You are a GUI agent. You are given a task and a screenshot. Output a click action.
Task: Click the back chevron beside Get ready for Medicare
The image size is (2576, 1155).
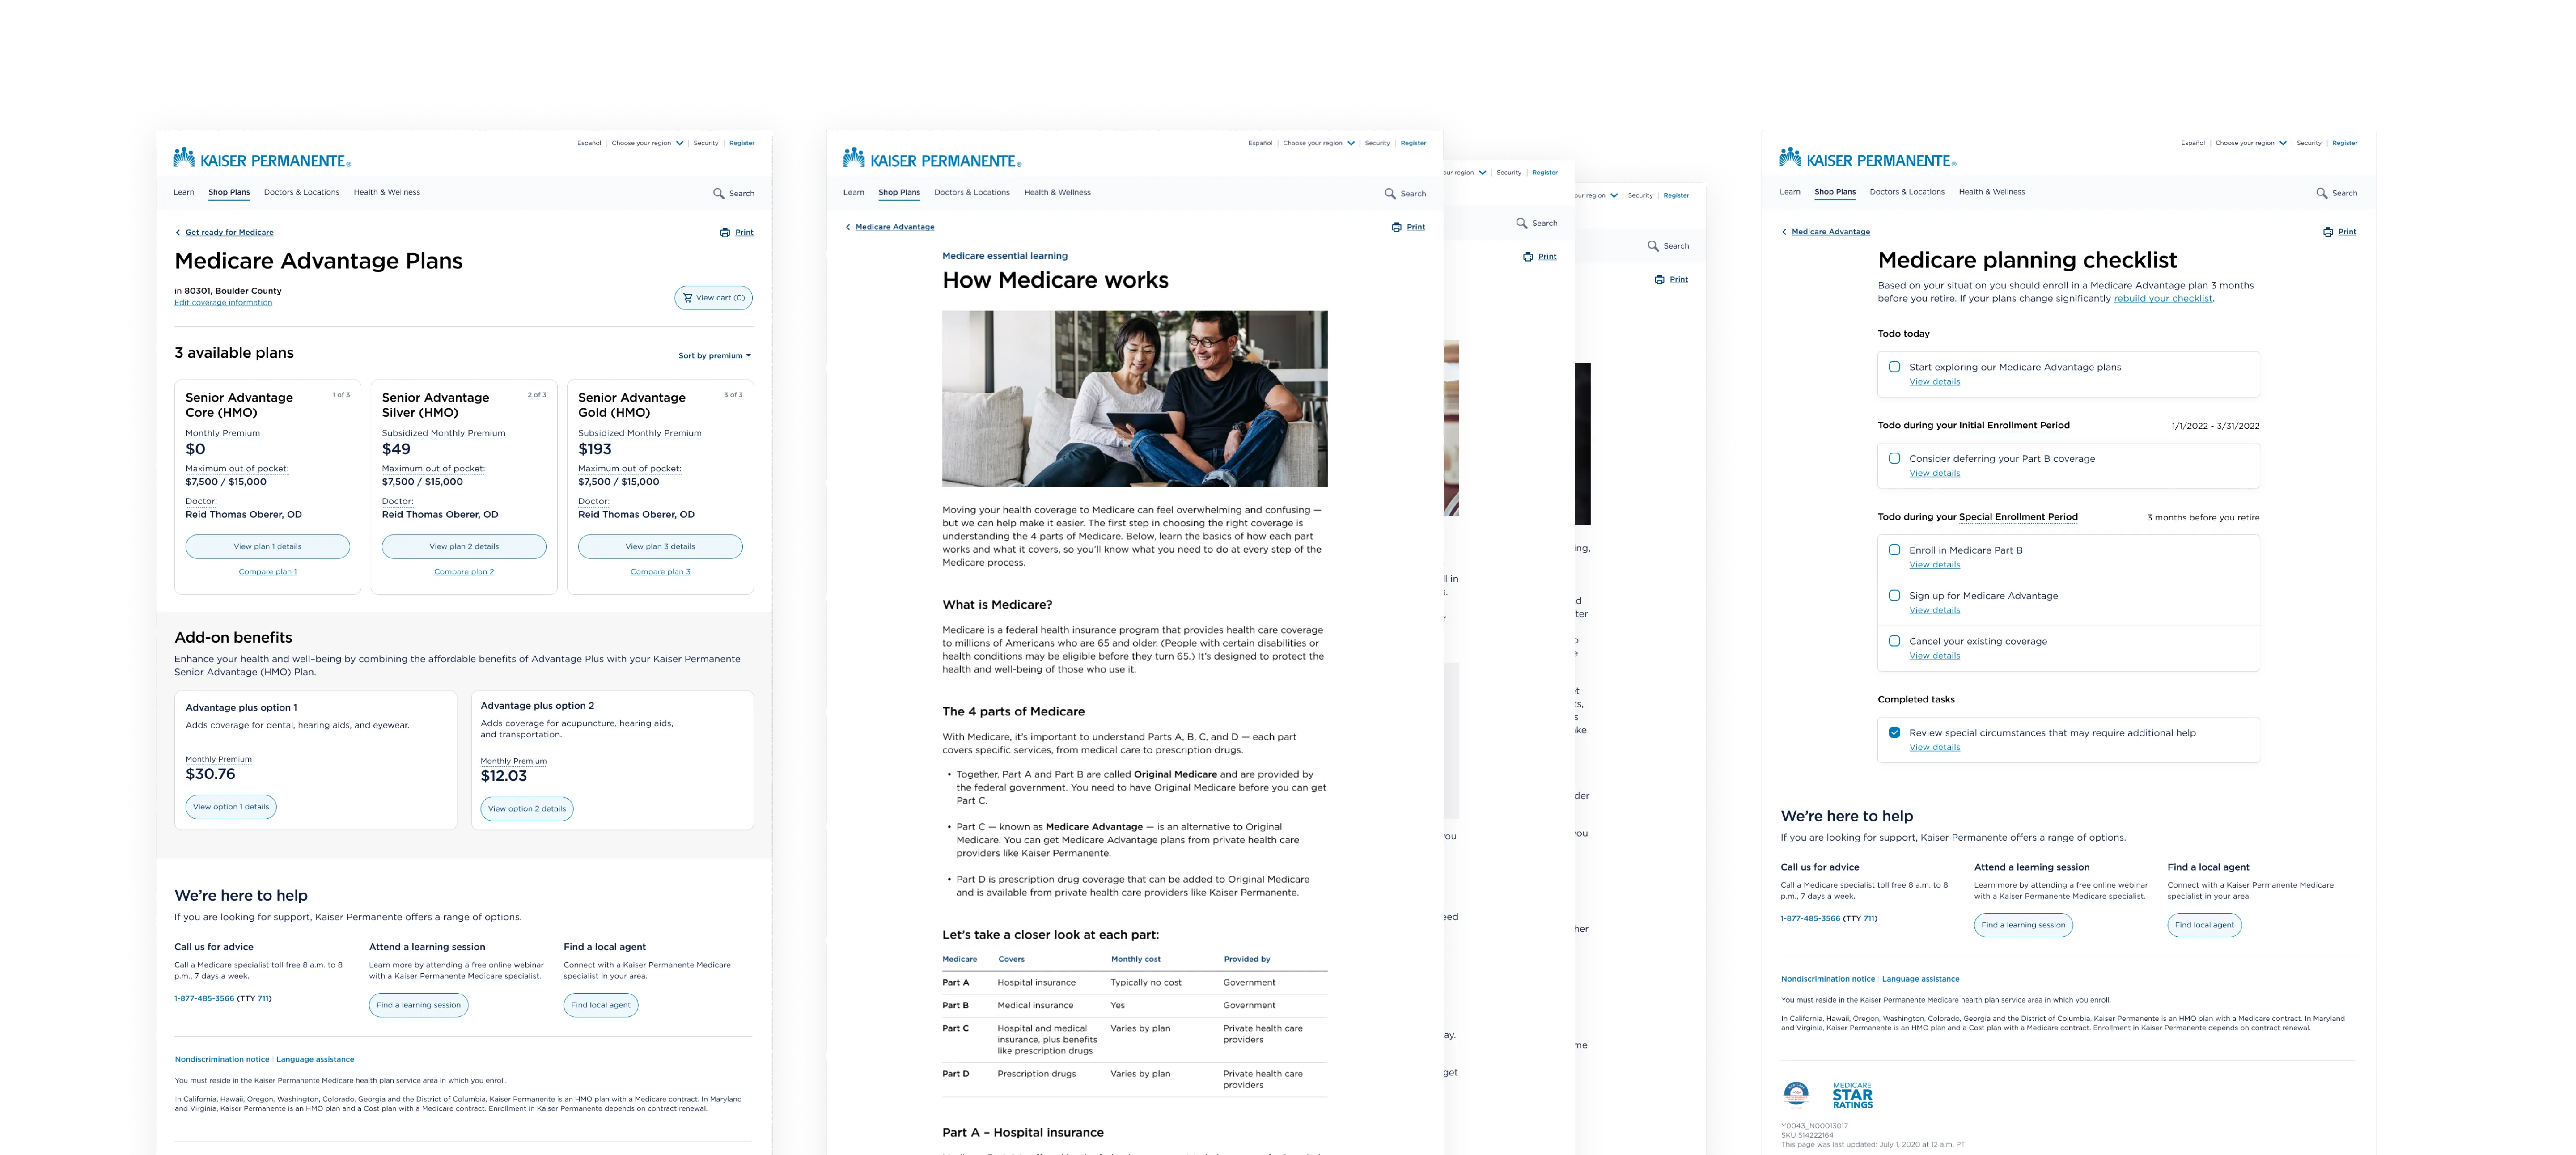178,232
